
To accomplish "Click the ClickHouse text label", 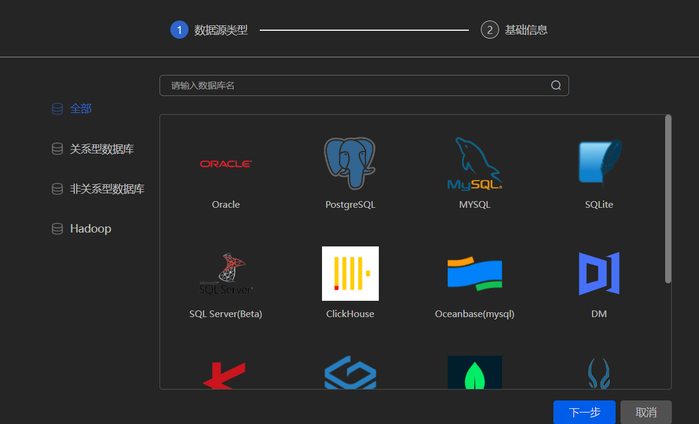I will pos(350,314).
